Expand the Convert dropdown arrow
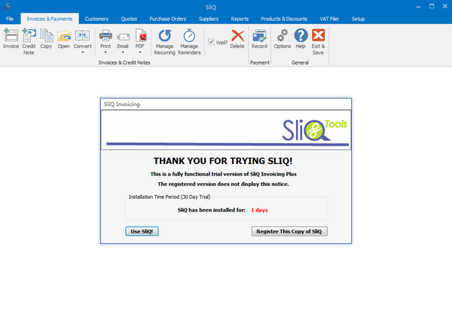This screenshot has width=452, height=329. (x=82, y=53)
